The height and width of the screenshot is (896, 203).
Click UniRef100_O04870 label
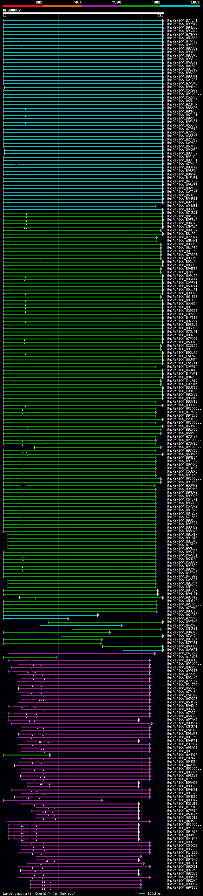(x=182, y=66)
